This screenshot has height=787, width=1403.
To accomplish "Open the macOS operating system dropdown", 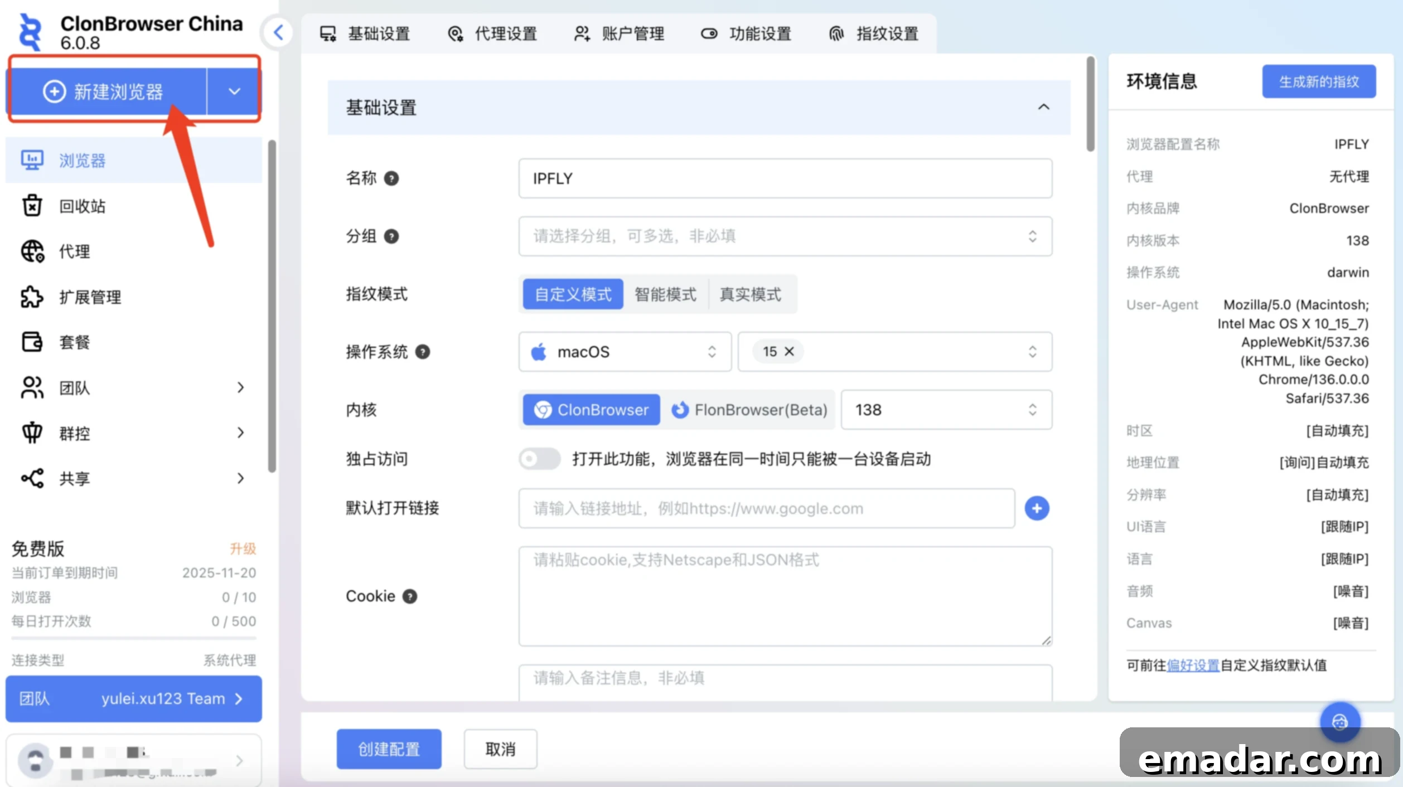I will click(625, 352).
